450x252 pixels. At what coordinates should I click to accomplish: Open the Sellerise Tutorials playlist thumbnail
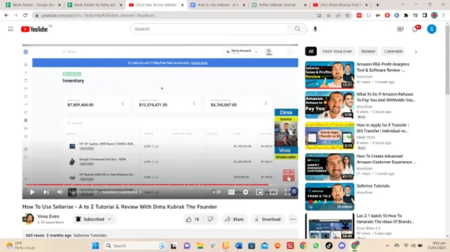(329, 197)
